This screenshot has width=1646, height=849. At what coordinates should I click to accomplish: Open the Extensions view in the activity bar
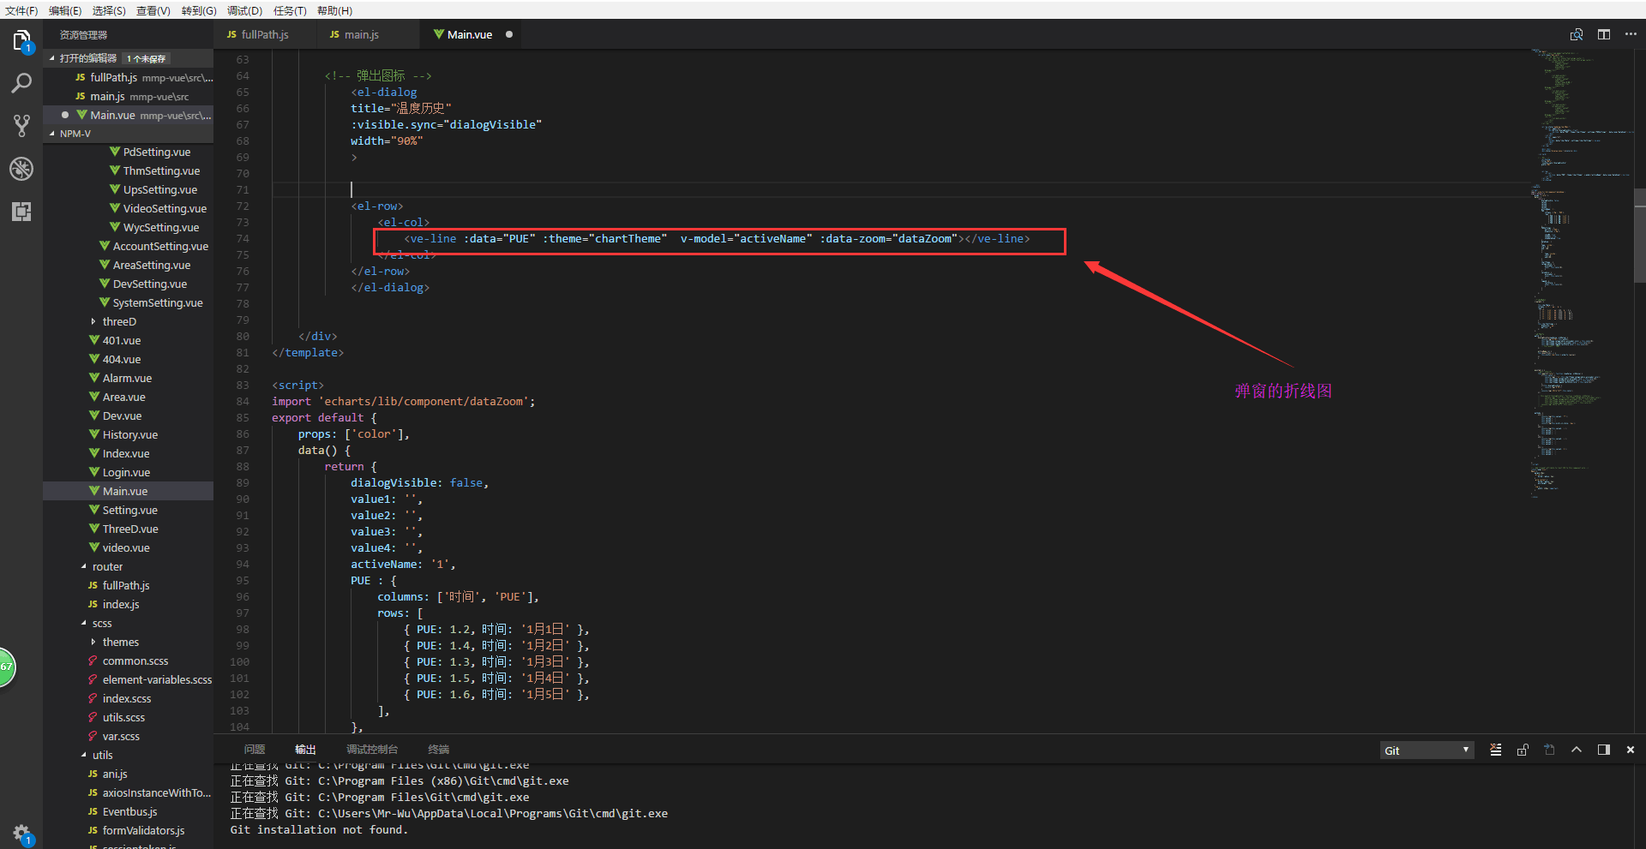click(x=21, y=212)
